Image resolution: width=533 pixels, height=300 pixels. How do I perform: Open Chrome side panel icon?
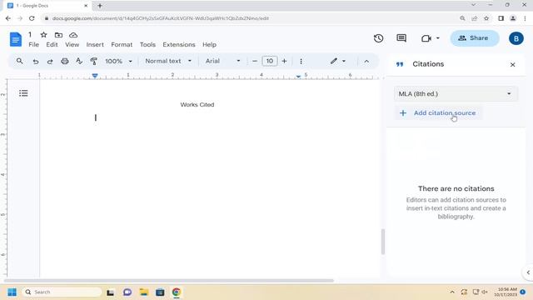(501, 18)
